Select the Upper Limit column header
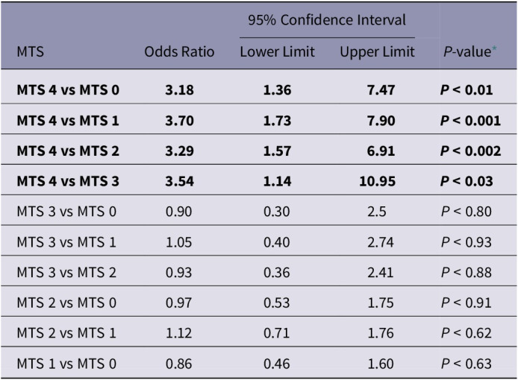 point(377,52)
